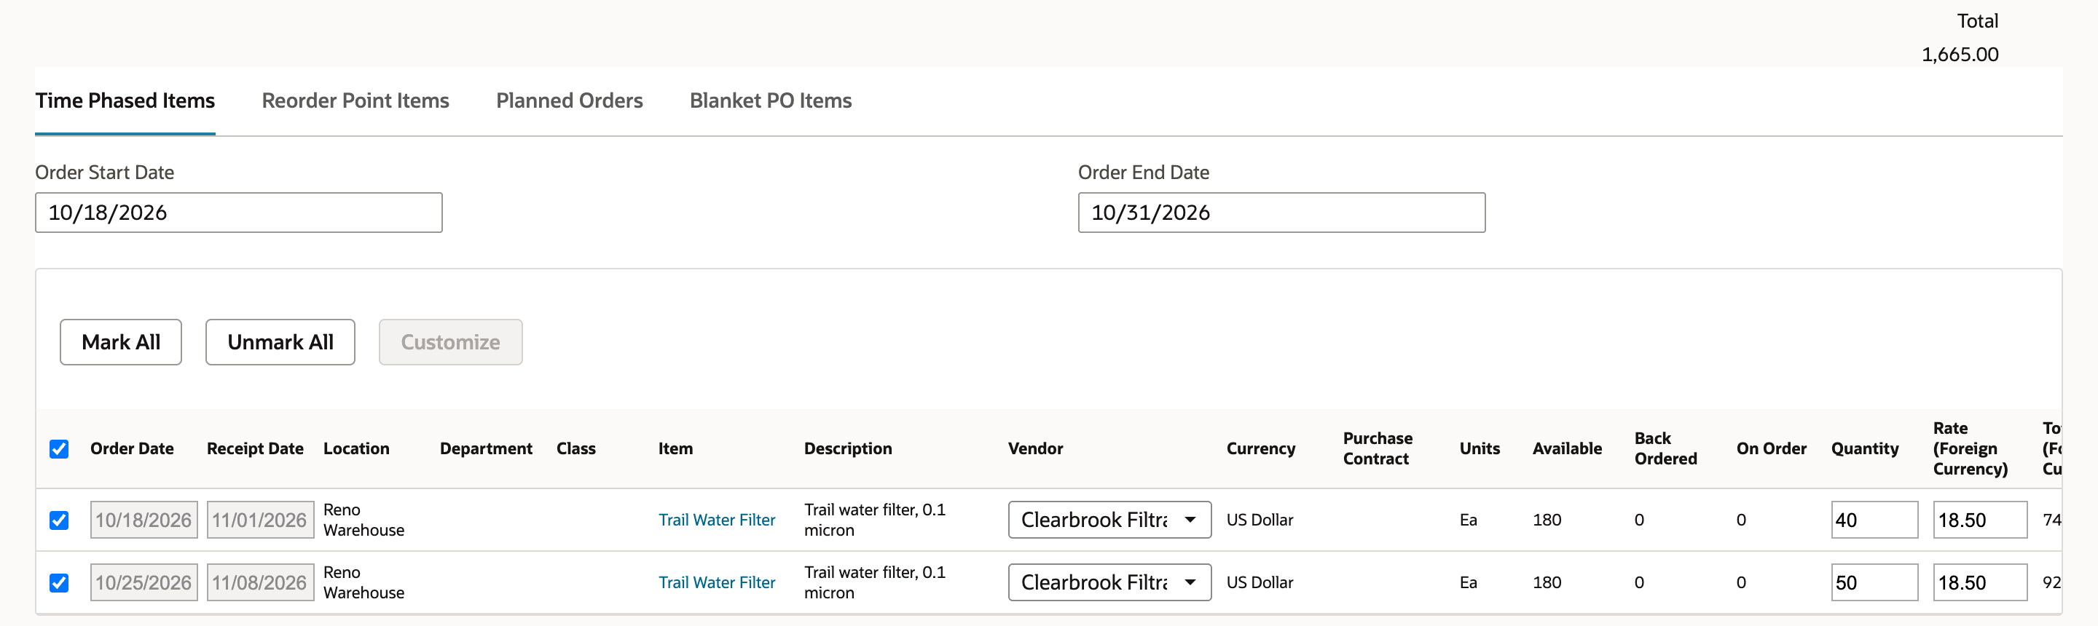This screenshot has height=626, width=2098.
Task: Click the quantity field showing 50
Action: 1874,582
